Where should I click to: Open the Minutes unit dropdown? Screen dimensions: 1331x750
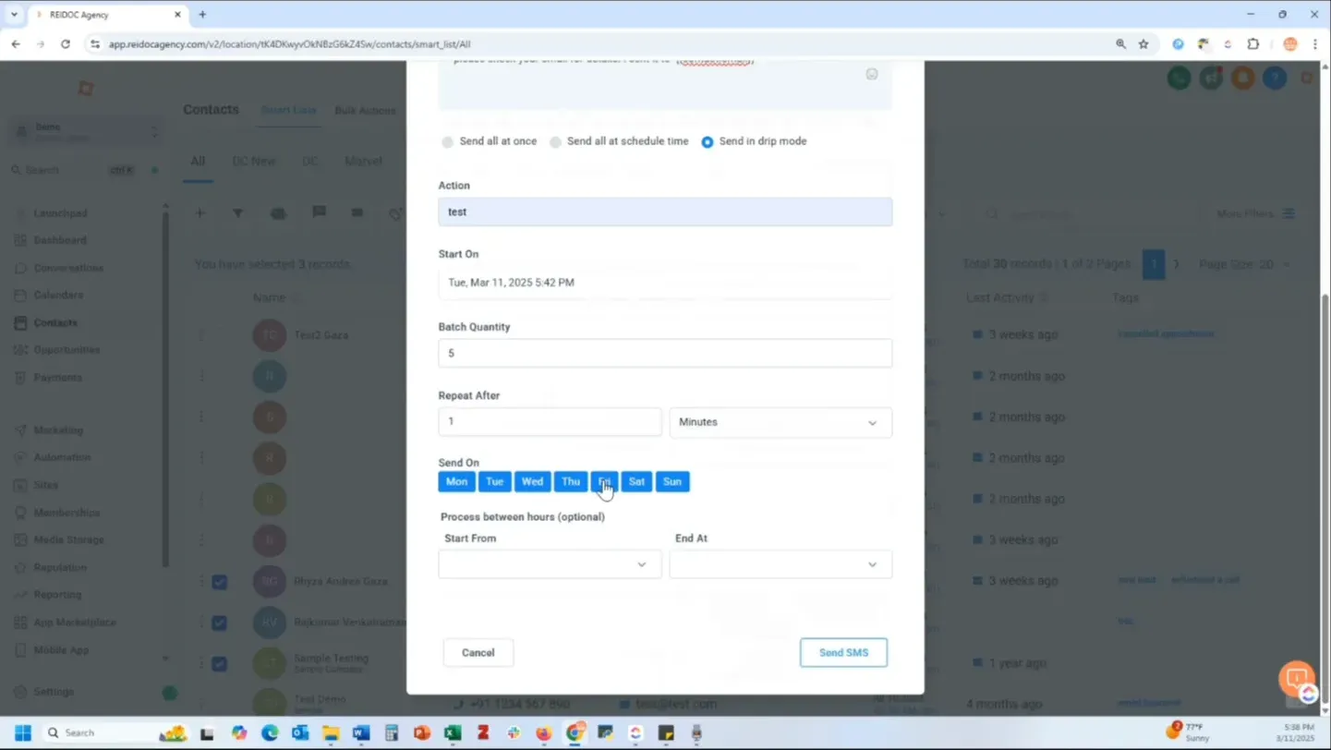point(780,422)
